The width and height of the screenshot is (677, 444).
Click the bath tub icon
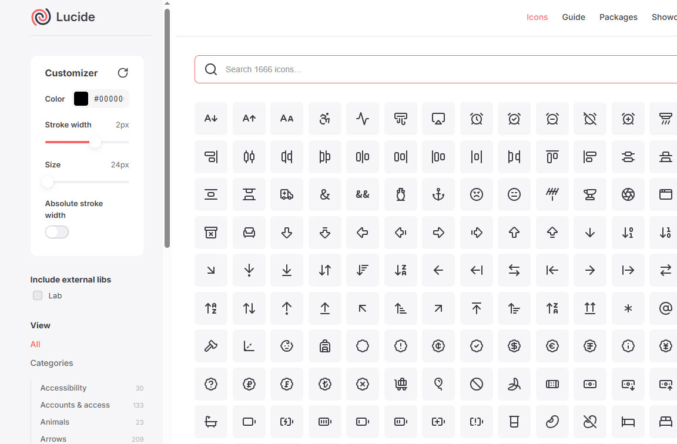click(x=211, y=422)
